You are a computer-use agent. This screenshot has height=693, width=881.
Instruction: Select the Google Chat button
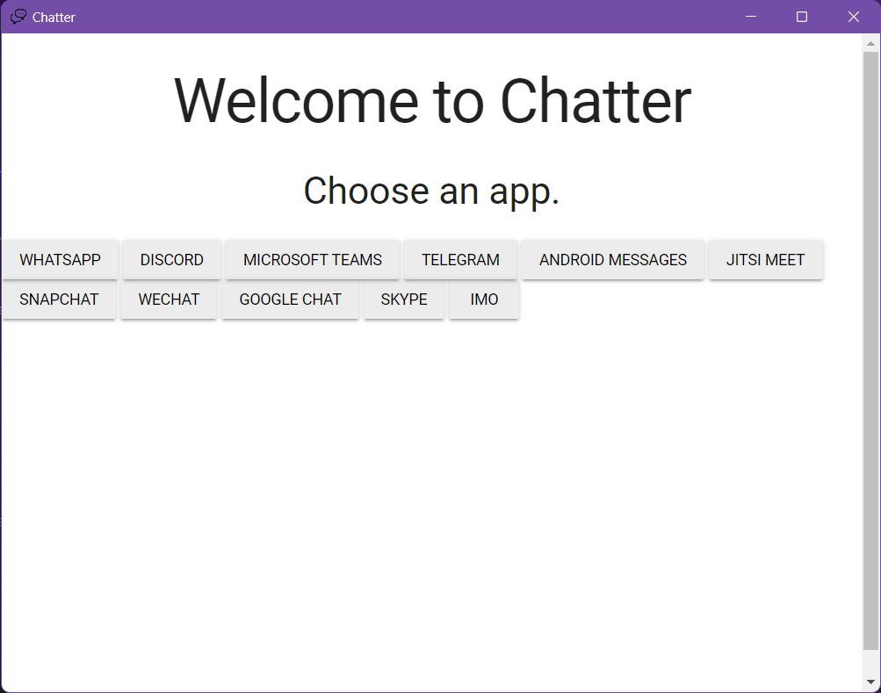[290, 299]
